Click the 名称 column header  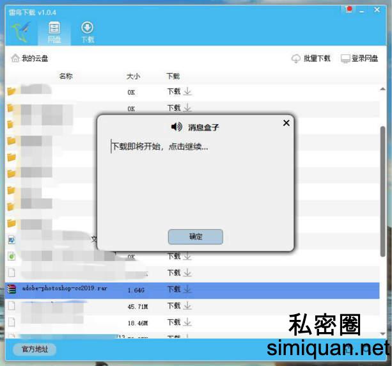coord(66,76)
